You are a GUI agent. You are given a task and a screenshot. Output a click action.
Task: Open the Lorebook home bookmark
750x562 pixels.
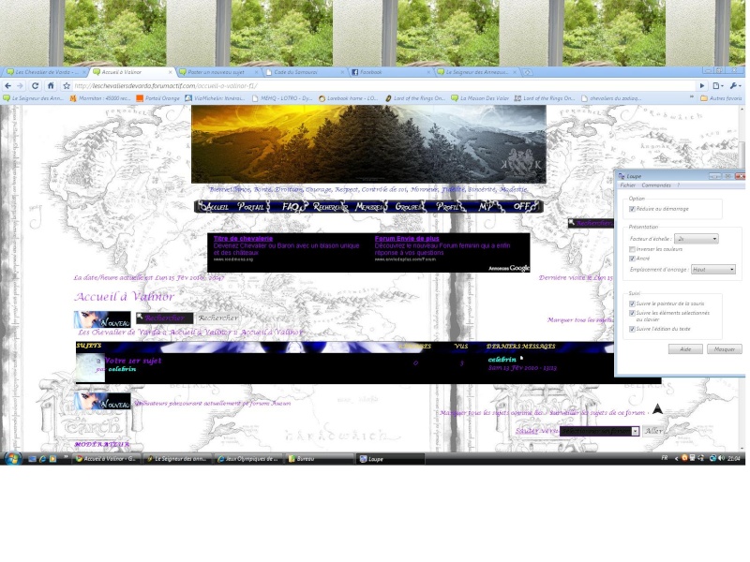click(349, 98)
